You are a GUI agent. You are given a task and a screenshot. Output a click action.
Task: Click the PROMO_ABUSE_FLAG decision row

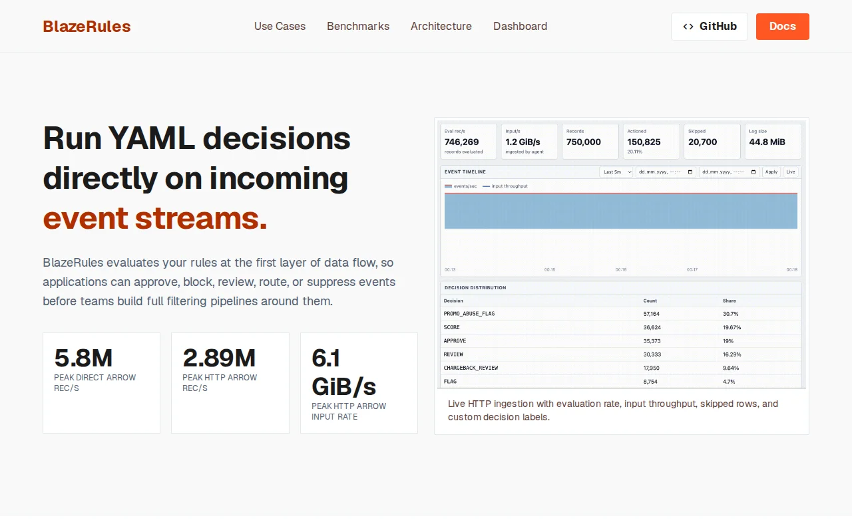point(621,313)
